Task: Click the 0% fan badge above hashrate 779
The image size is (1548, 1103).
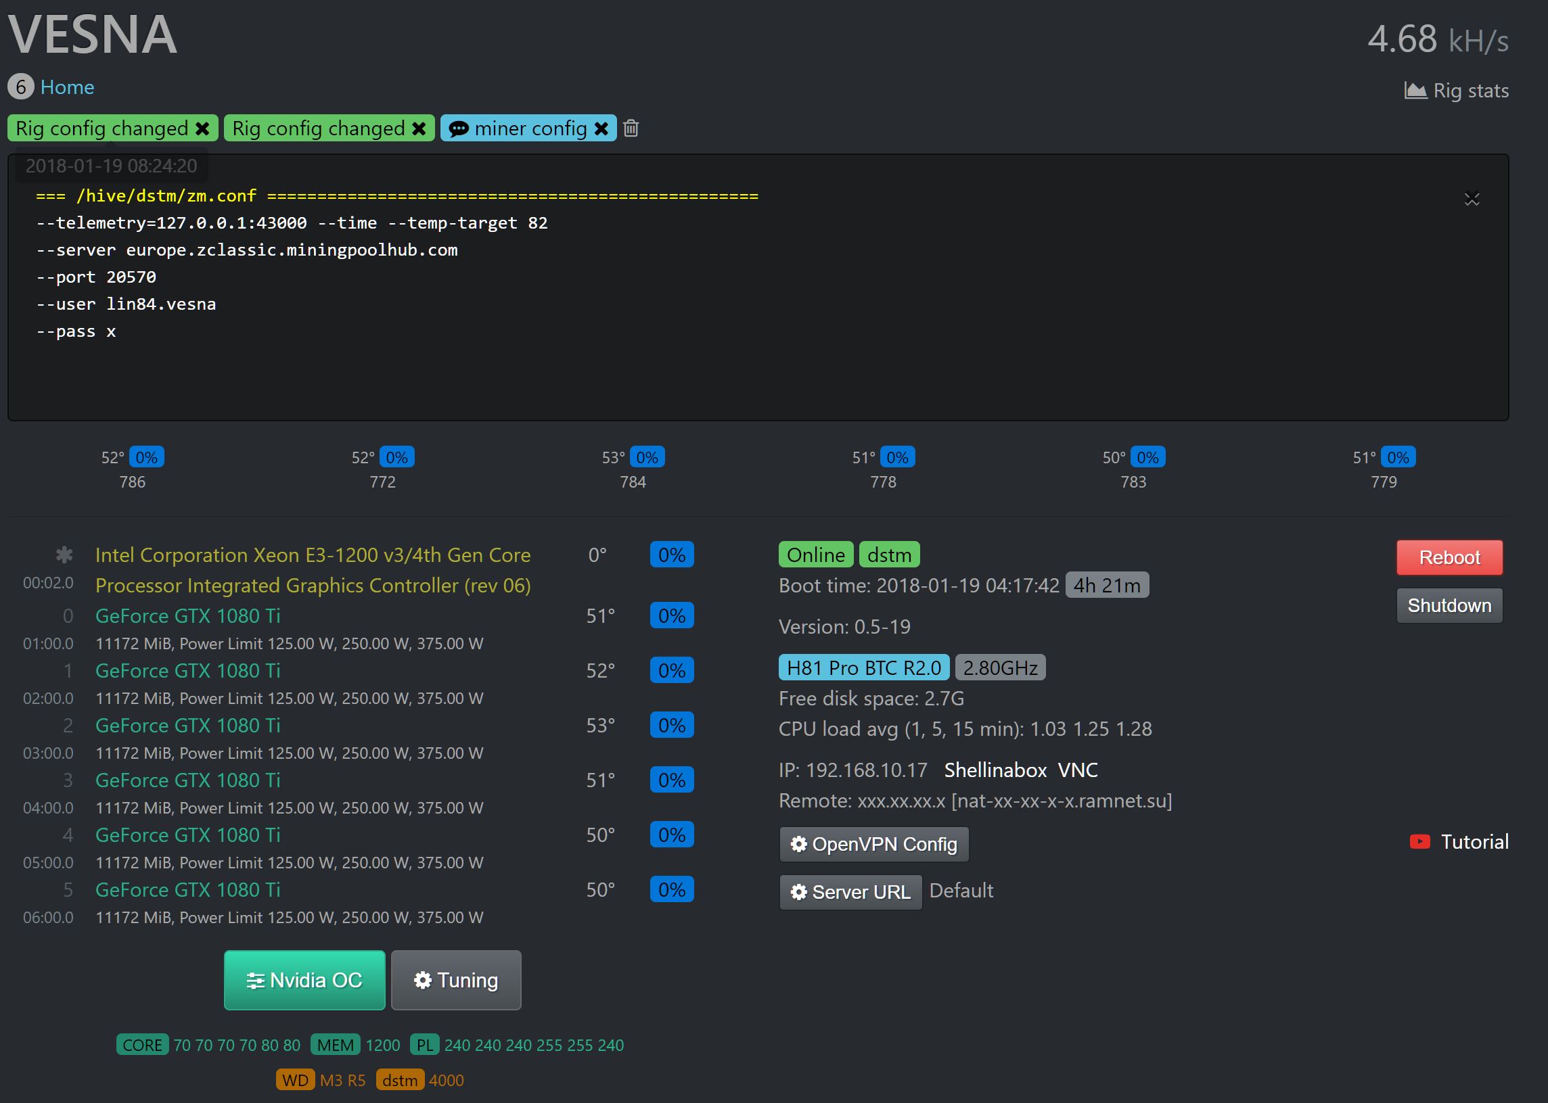Action: (x=1398, y=457)
